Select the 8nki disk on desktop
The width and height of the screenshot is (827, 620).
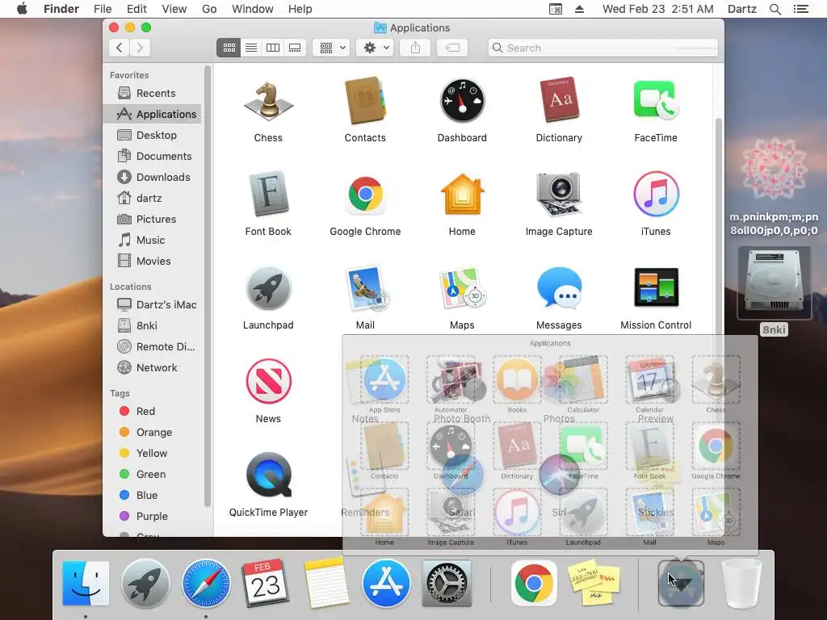click(x=774, y=283)
